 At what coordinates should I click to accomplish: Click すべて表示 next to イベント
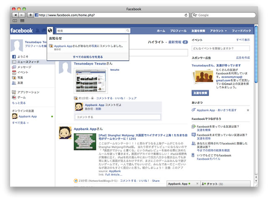tap(243, 40)
